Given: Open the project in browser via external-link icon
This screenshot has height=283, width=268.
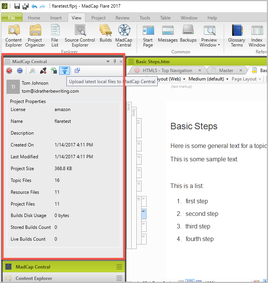Looking at the screenshot, I should [77, 71].
